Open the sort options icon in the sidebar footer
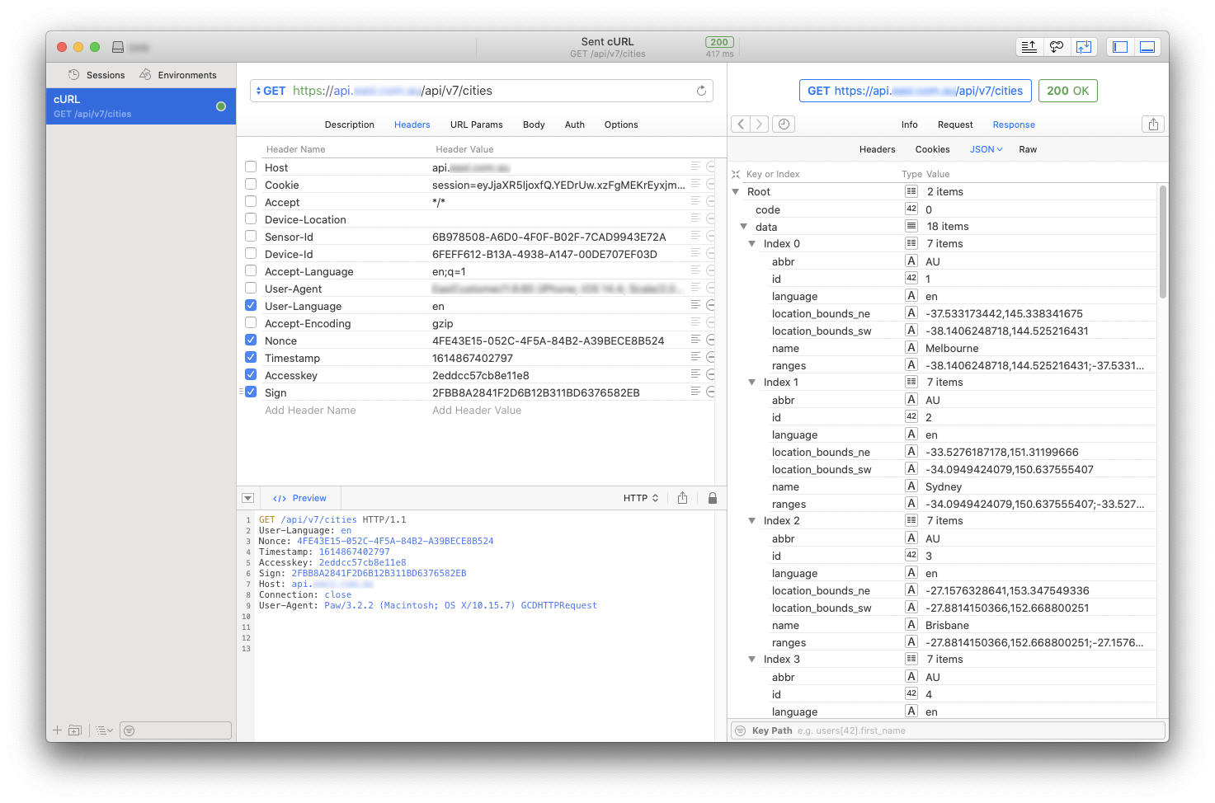Image resolution: width=1215 pixels, height=803 pixels. 104,730
